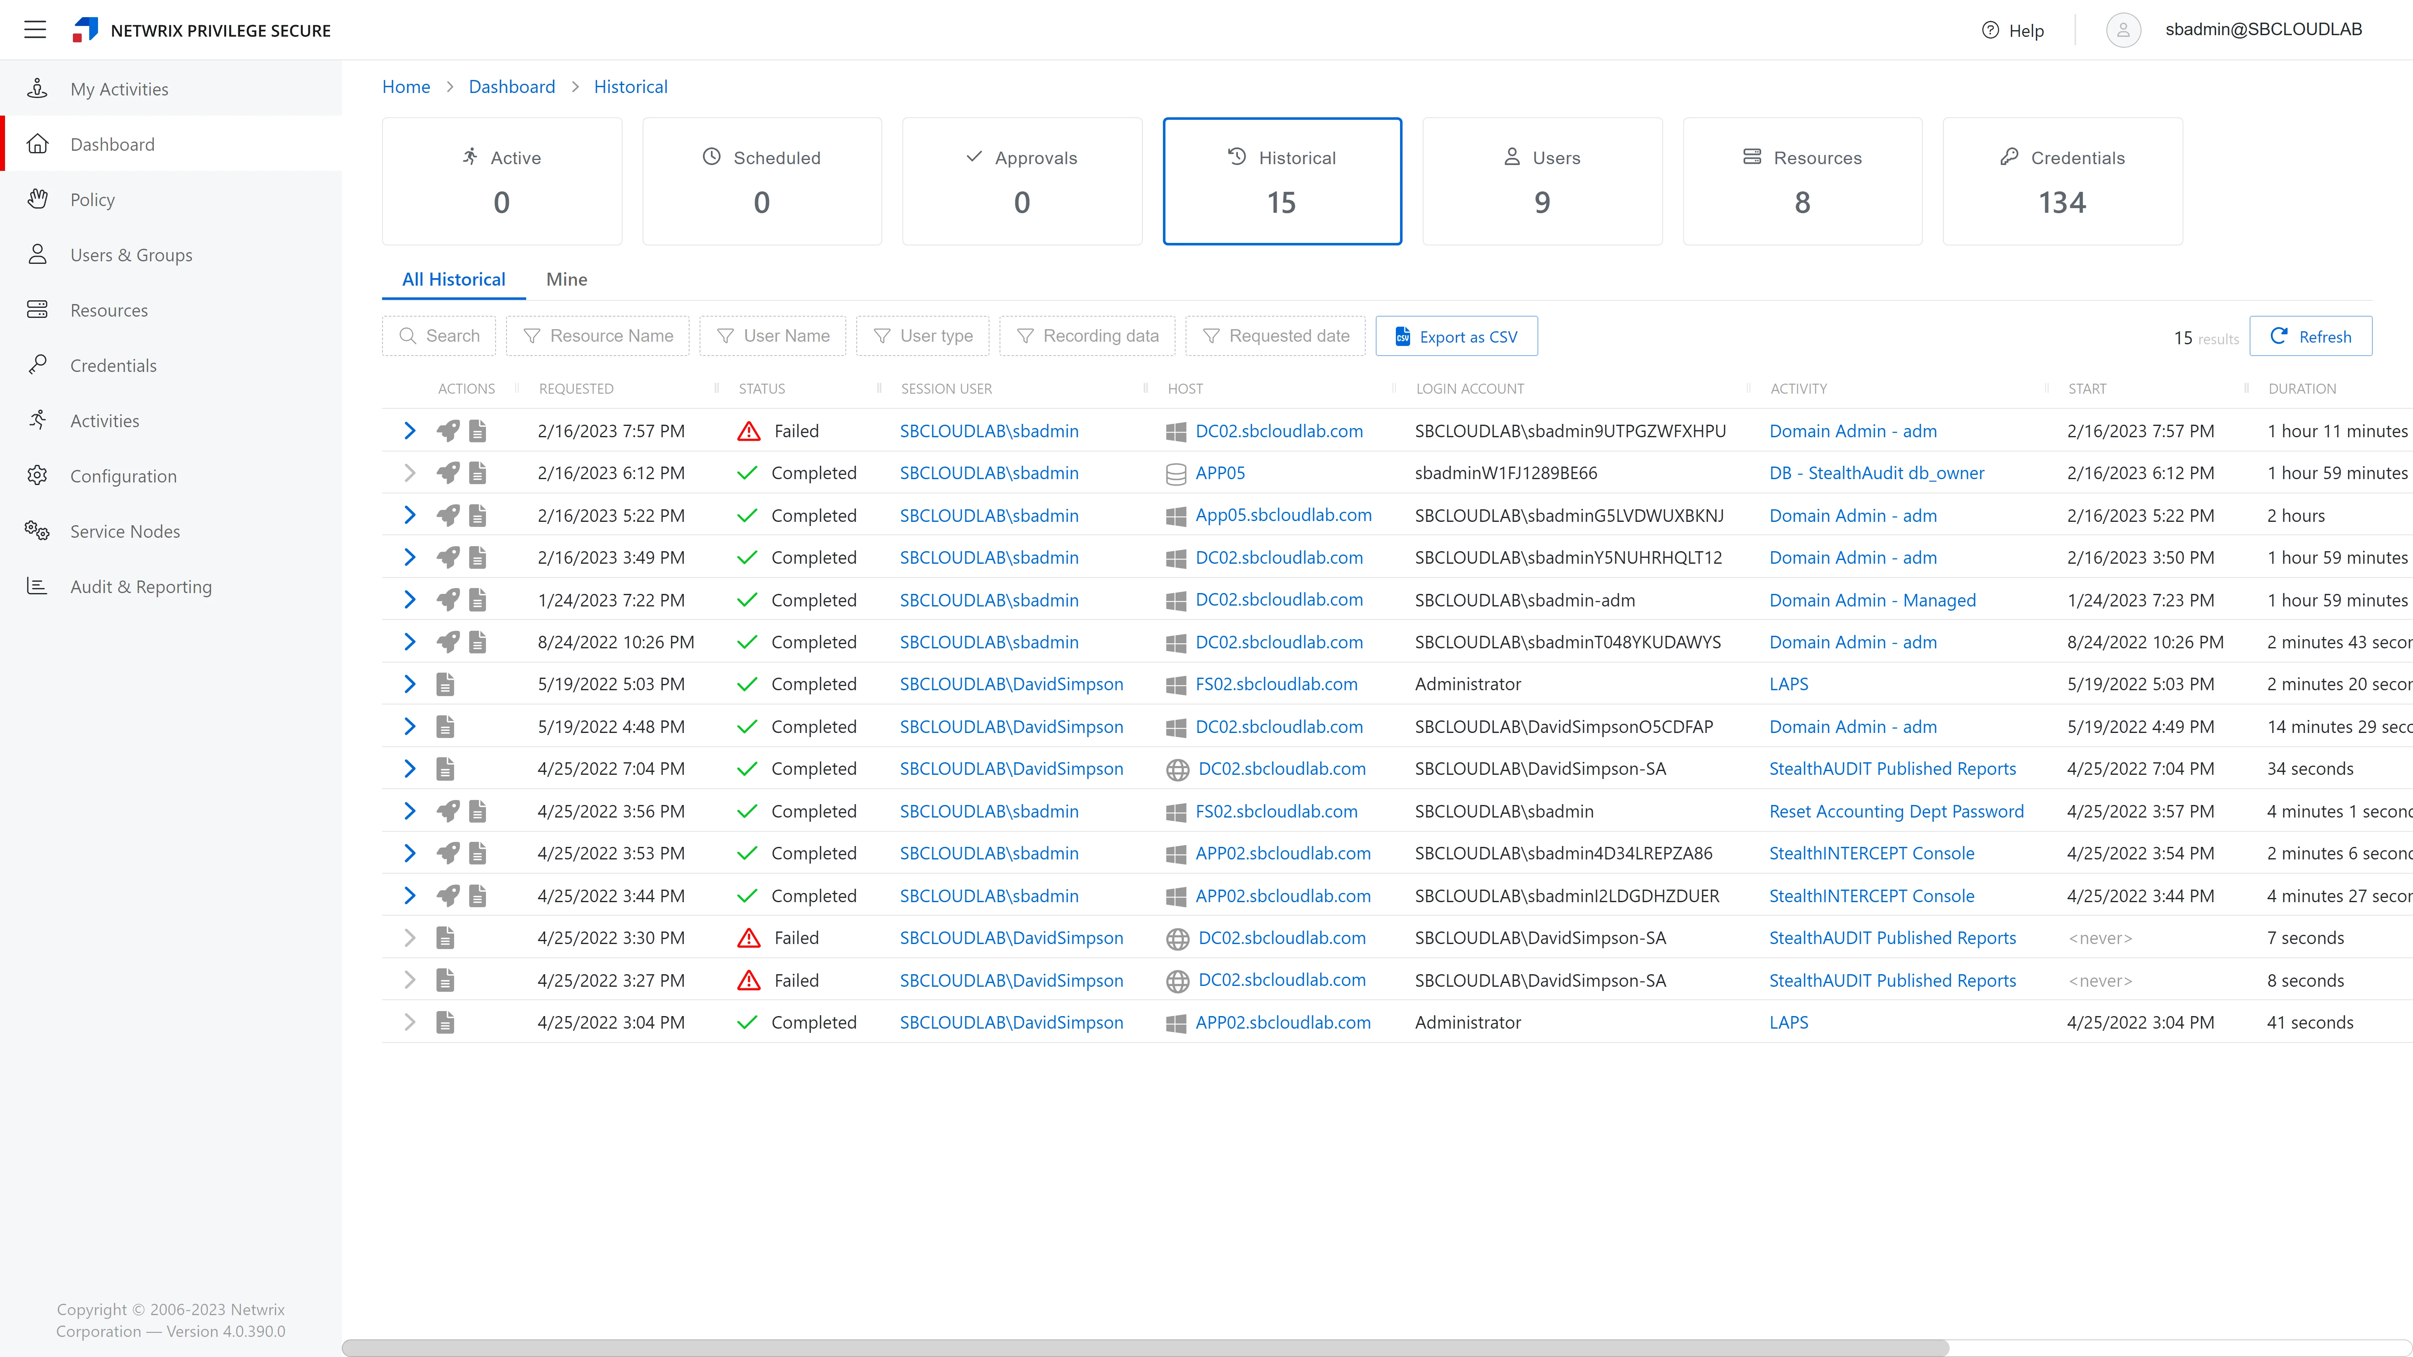Screen dimensions: 2413x1357
Task: Expand the 5/19/2022 5:03 PM row
Action: 409,684
